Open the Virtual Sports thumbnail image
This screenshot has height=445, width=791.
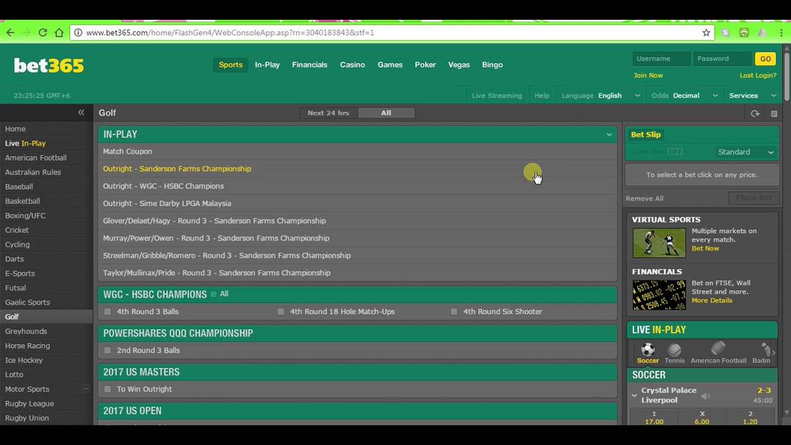(x=659, y=243)
